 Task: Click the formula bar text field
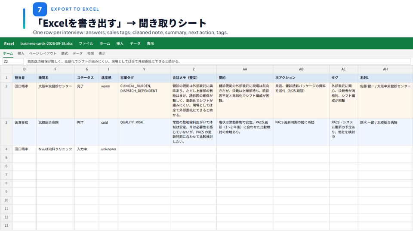pyautogui.click(x=219, y=61)
